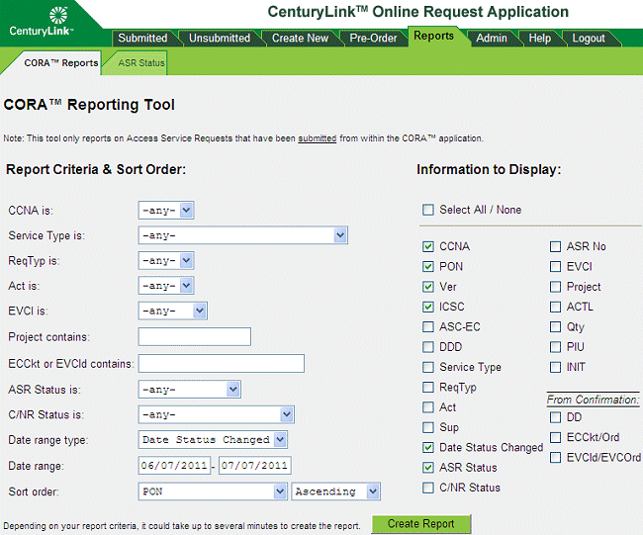643x535 pixels.
Task: Uncheck the Date Status Changed checkbox
Action: pos(428,447)
